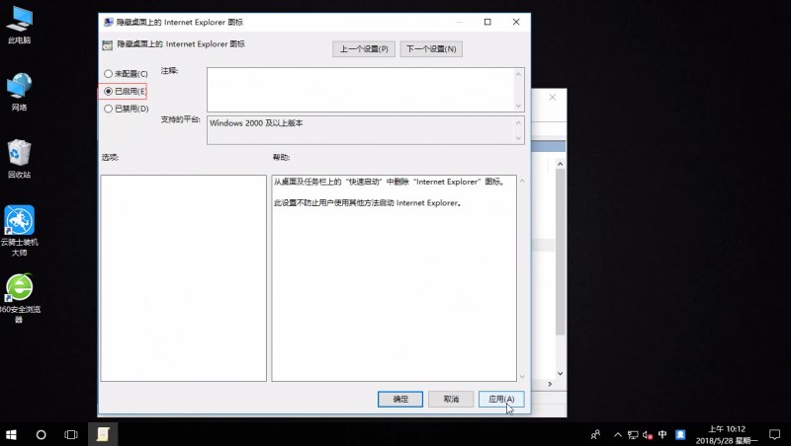The image size is (791, 446).
Task: Click comment box scroll down arrow
Action: [x=518, y=106]
